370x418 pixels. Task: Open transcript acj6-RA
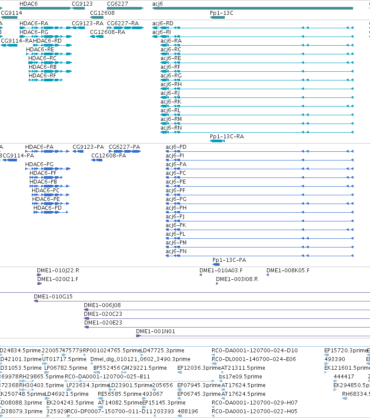pos(171,41)
